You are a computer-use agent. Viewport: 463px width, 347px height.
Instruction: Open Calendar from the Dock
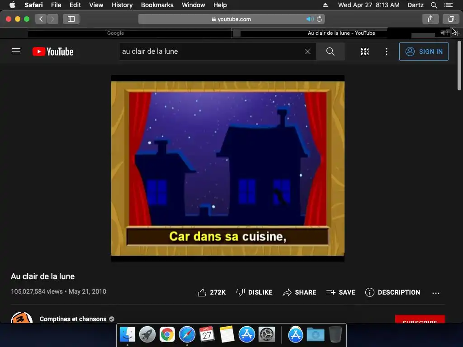207,335
